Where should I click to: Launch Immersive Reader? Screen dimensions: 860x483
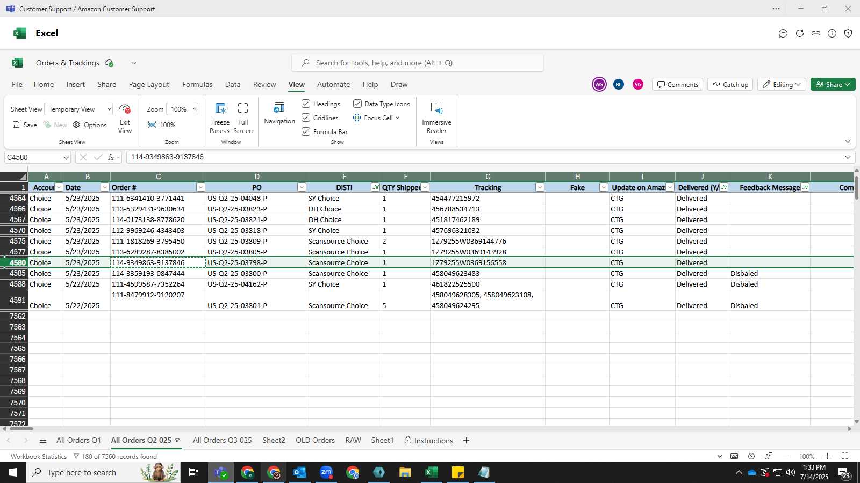[436, 118]
